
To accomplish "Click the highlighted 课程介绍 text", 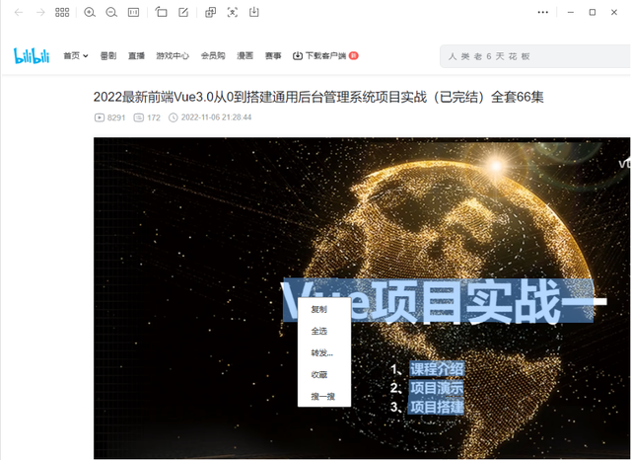I will pos(437,369).
